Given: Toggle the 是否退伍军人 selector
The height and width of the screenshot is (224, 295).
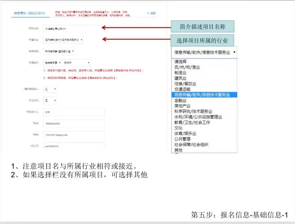Looking at the screenshot, I should [x=50, y=89].
